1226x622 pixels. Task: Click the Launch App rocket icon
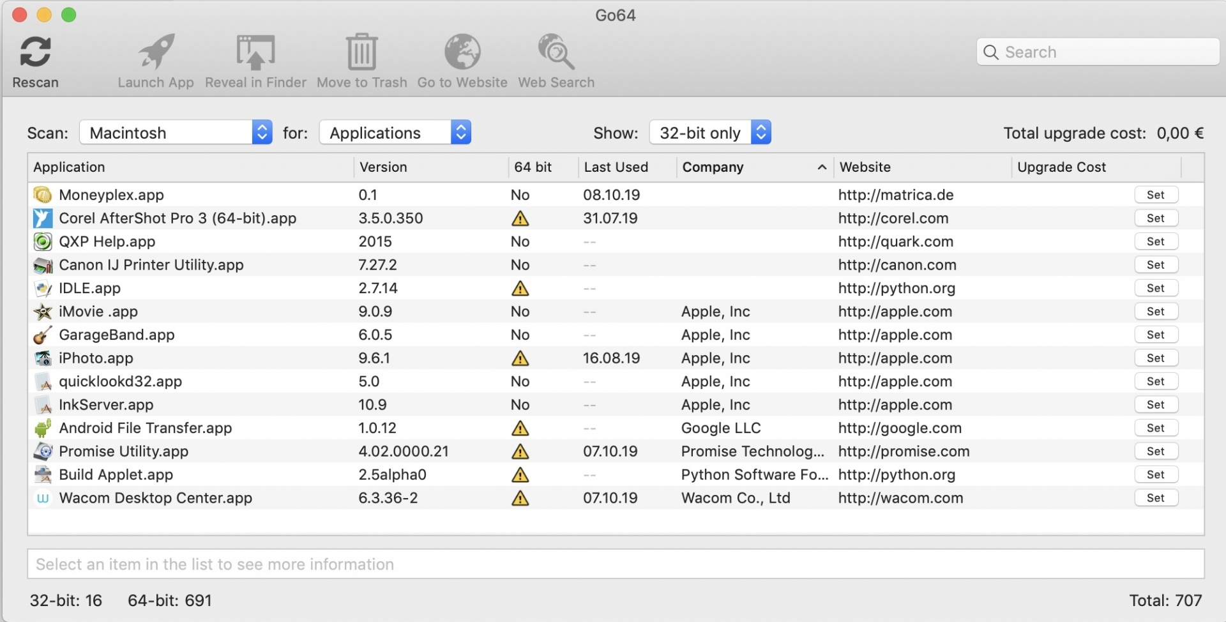point(156,52)
